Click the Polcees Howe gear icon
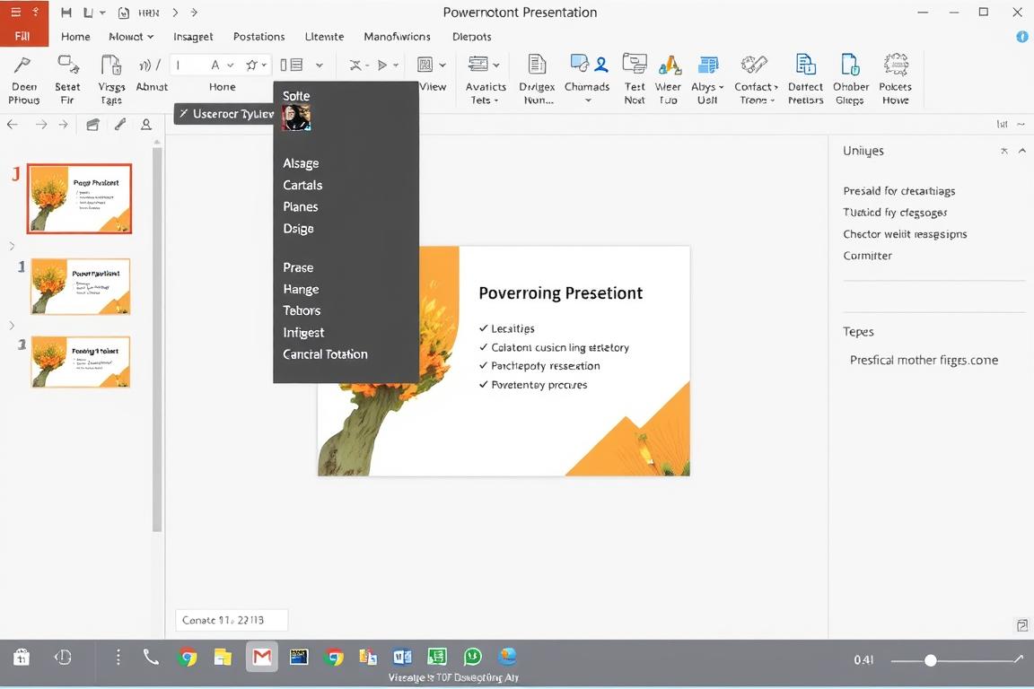 (895, 65)
